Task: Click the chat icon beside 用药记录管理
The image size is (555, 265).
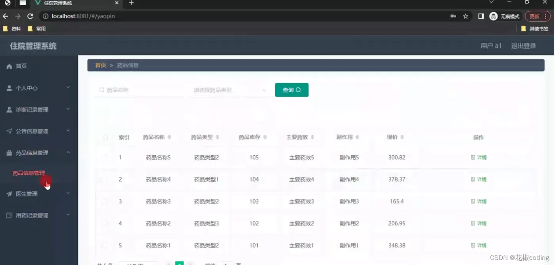Action: coord(9,215)
